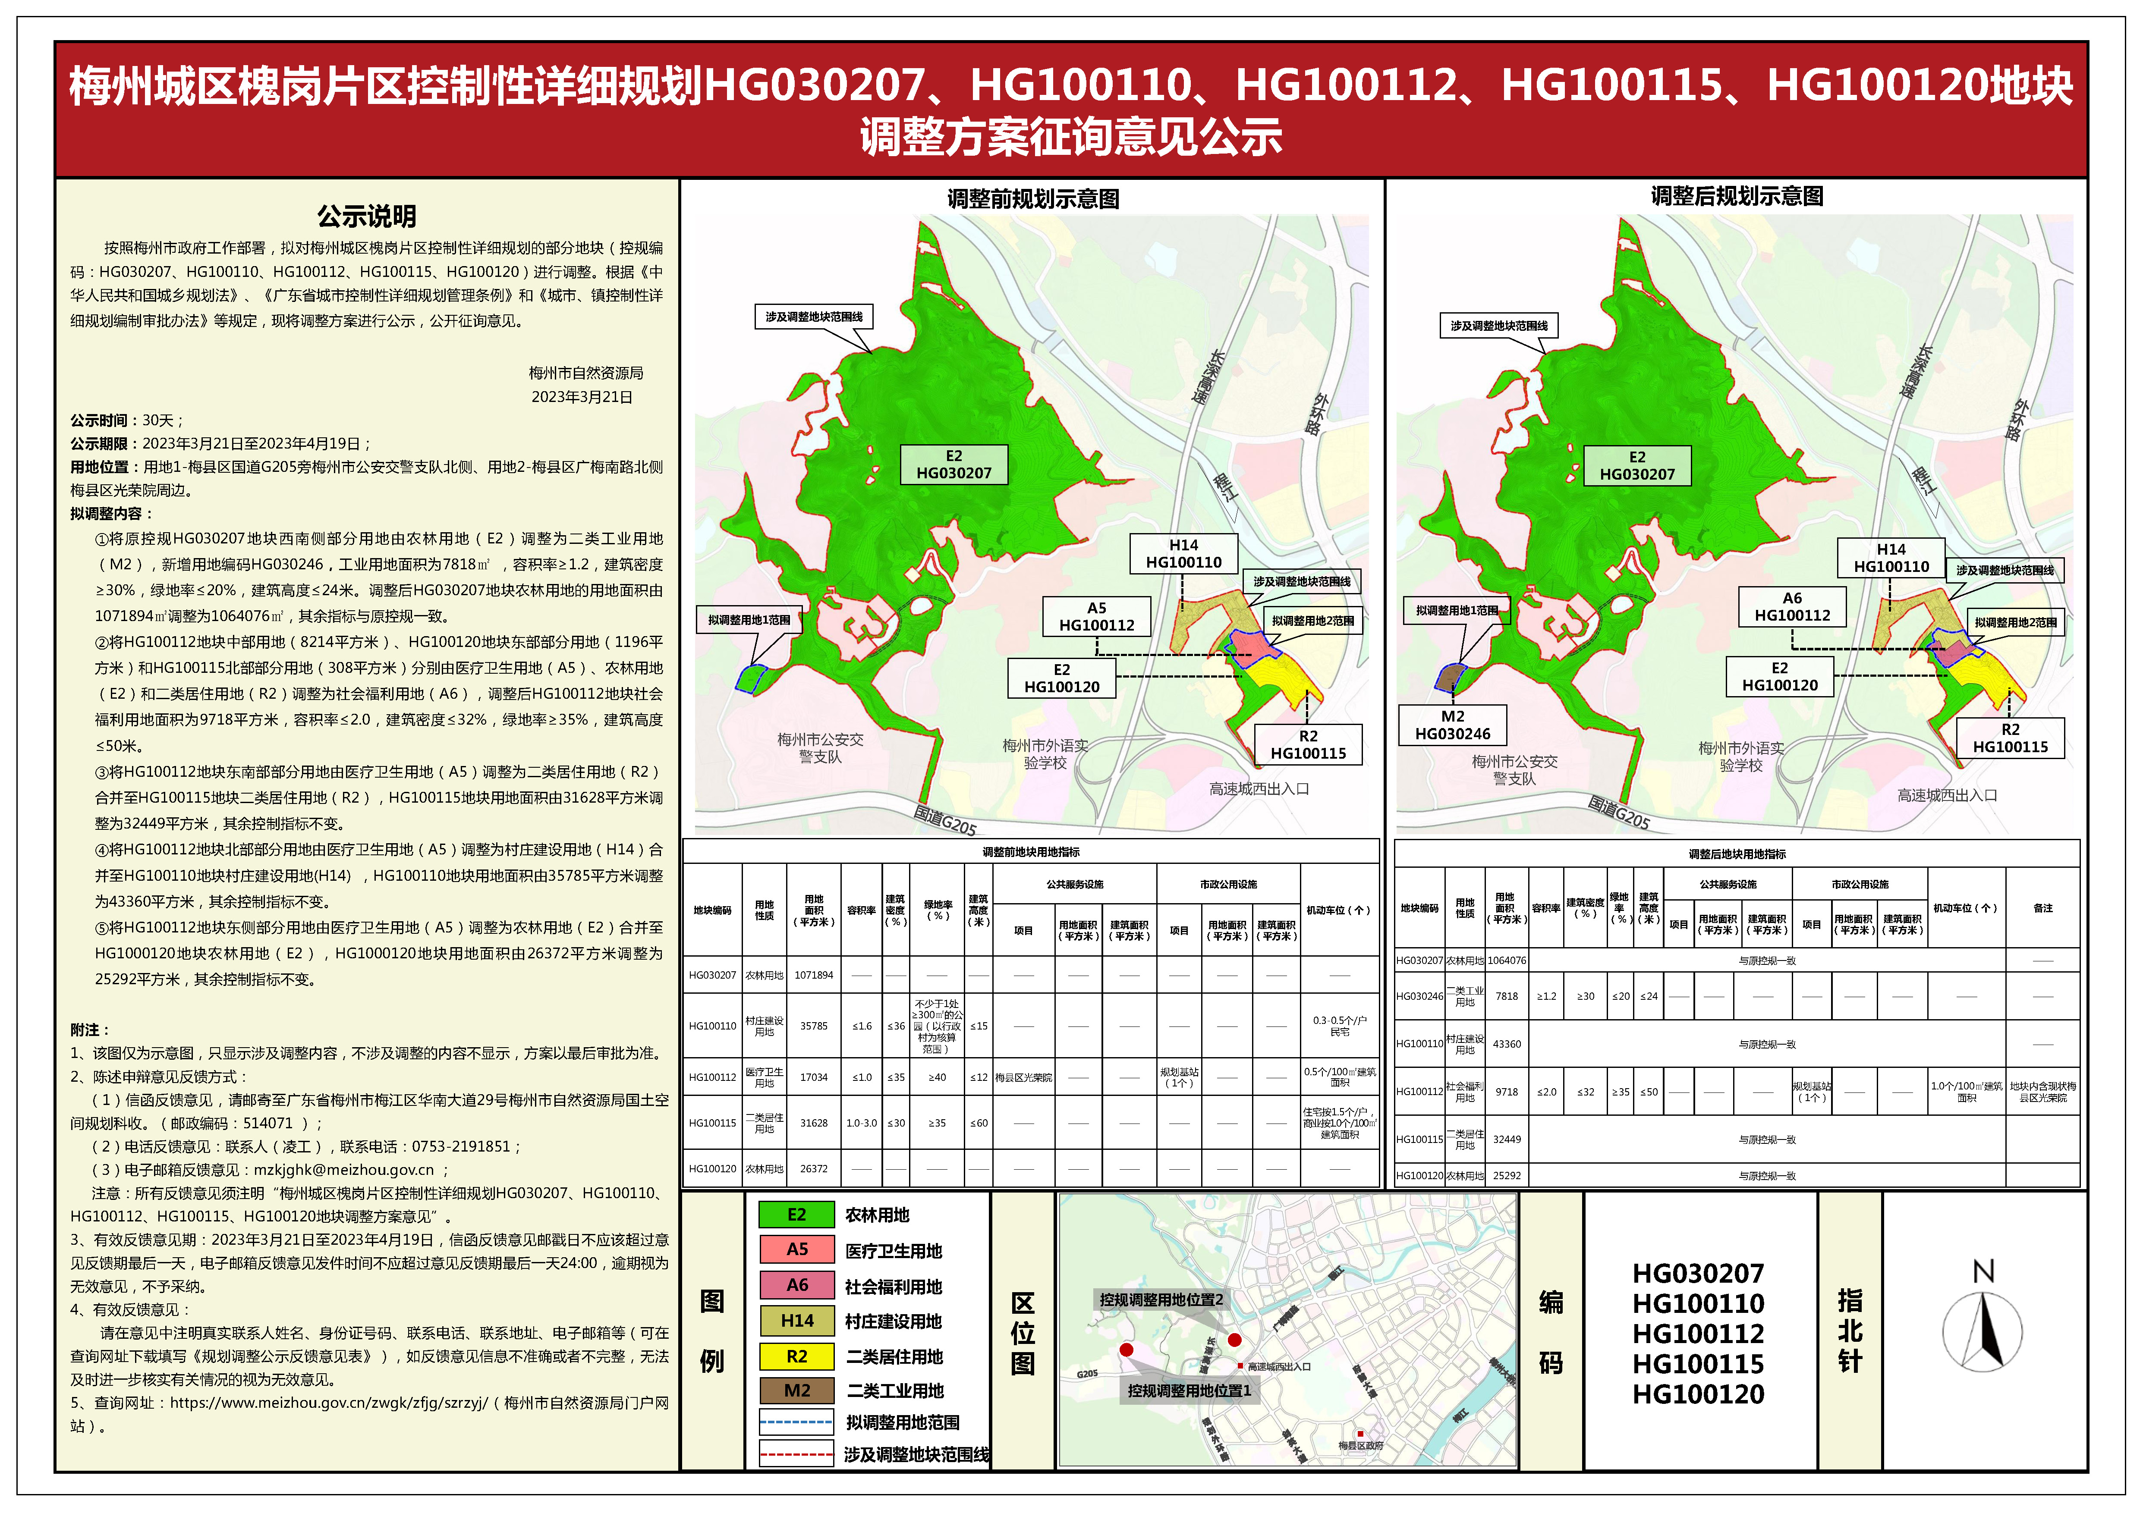This screenshot has width=2143, height=1513.
Task: Click the blue-outlined parcel 1 on the pre-adjustment map
Action: coord(749,678)
